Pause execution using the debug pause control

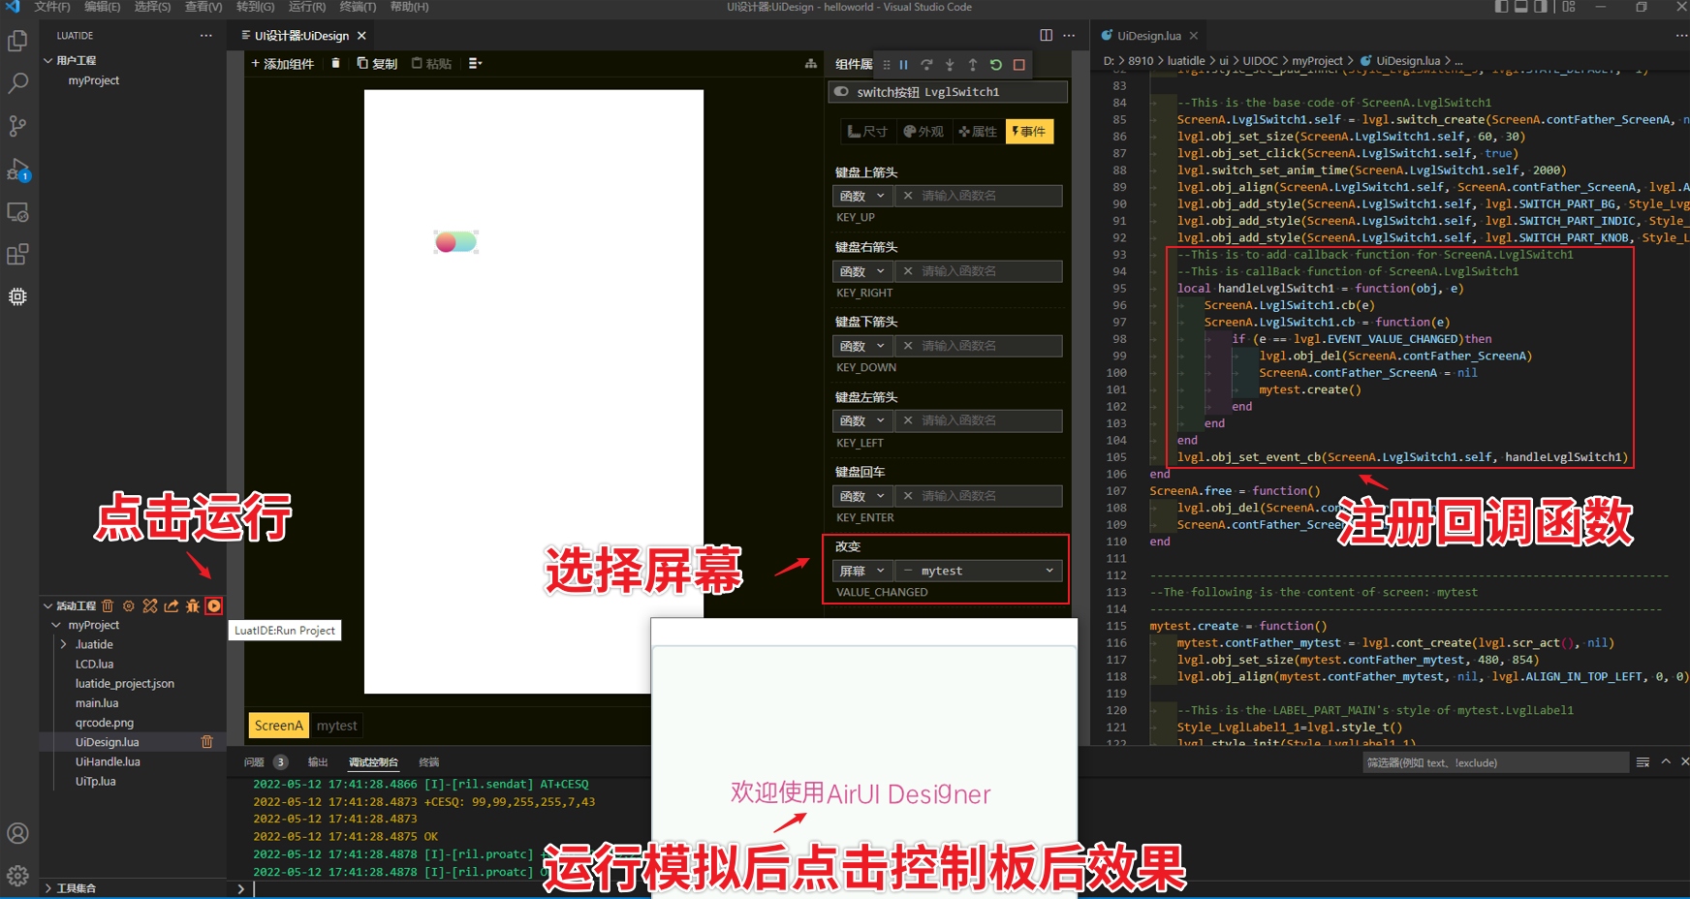[x=903, y=65]
